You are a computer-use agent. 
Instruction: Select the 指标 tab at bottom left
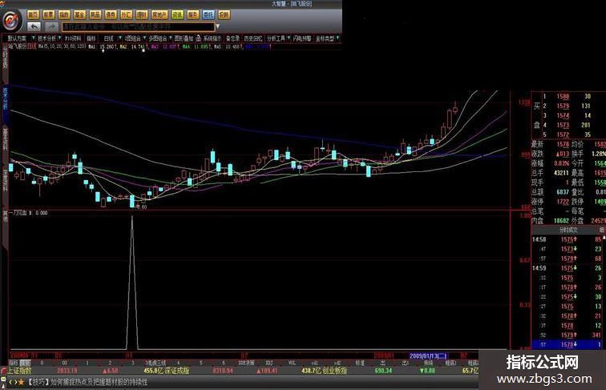coord(13,362)
